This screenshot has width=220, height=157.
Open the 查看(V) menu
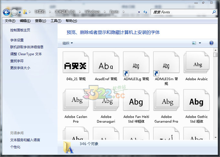click(40, 21)
